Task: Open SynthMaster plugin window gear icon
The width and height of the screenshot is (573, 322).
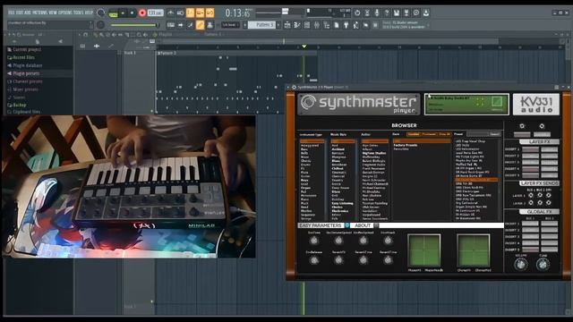Action: point(294,88)
